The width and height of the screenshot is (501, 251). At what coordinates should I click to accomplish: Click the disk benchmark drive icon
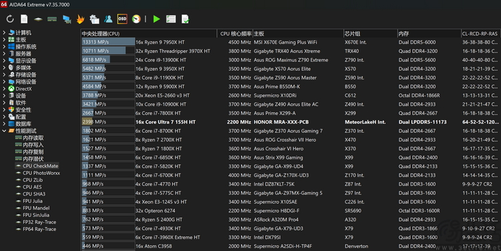pos(38,19)
